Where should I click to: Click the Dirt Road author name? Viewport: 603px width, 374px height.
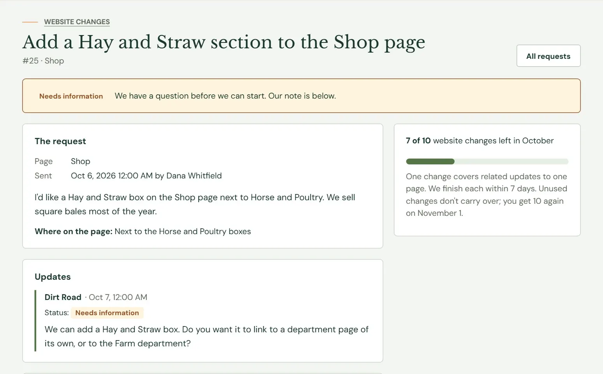[x=63, y=297]
